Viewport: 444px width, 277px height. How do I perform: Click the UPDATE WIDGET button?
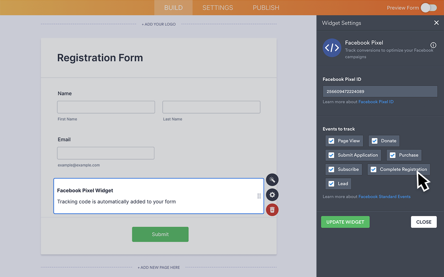(345, 222)
